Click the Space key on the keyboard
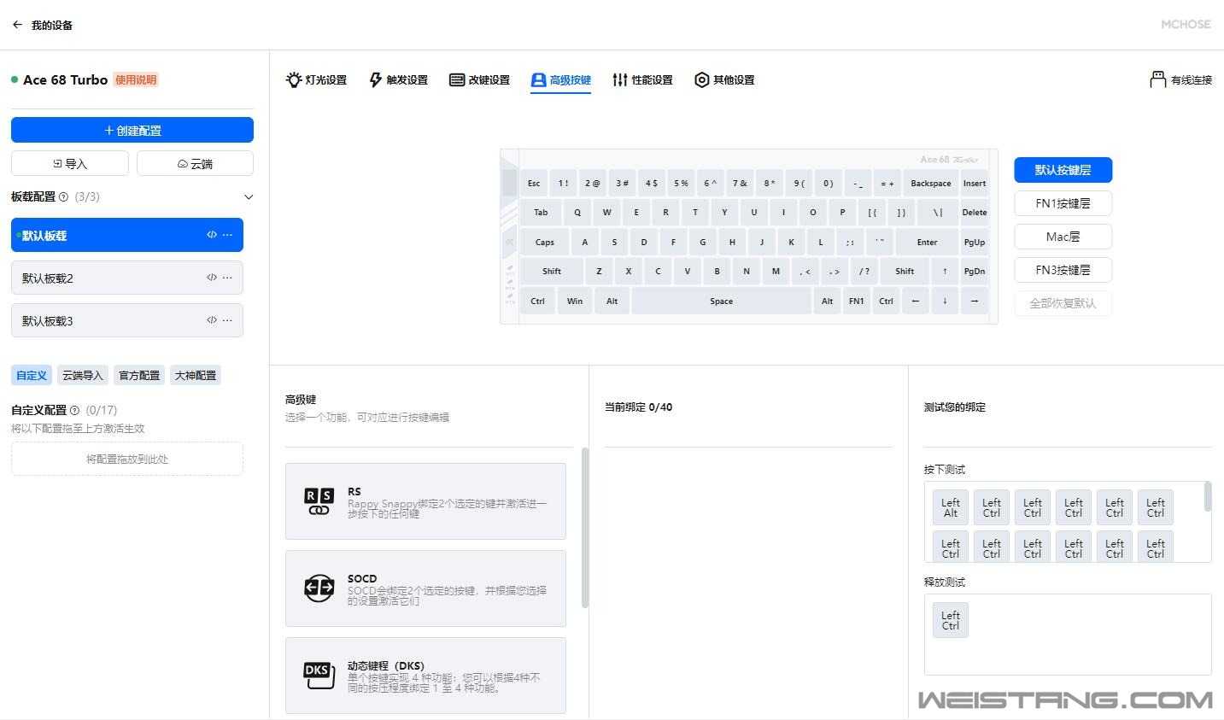The width and height of the screenshot is (1224, 720). (x=721, y=301)
